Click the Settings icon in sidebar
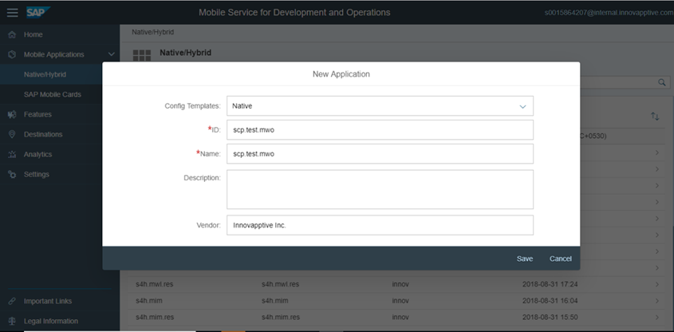 click(x=12, y=175)
